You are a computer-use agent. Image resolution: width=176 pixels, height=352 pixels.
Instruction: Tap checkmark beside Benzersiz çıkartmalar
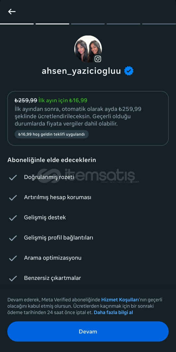(13, 279)
